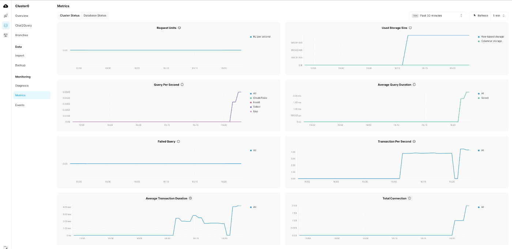Toggle Insert series in Query Per Second
The height and width of the screenshot is (249, 512).
tap(255, 102)
